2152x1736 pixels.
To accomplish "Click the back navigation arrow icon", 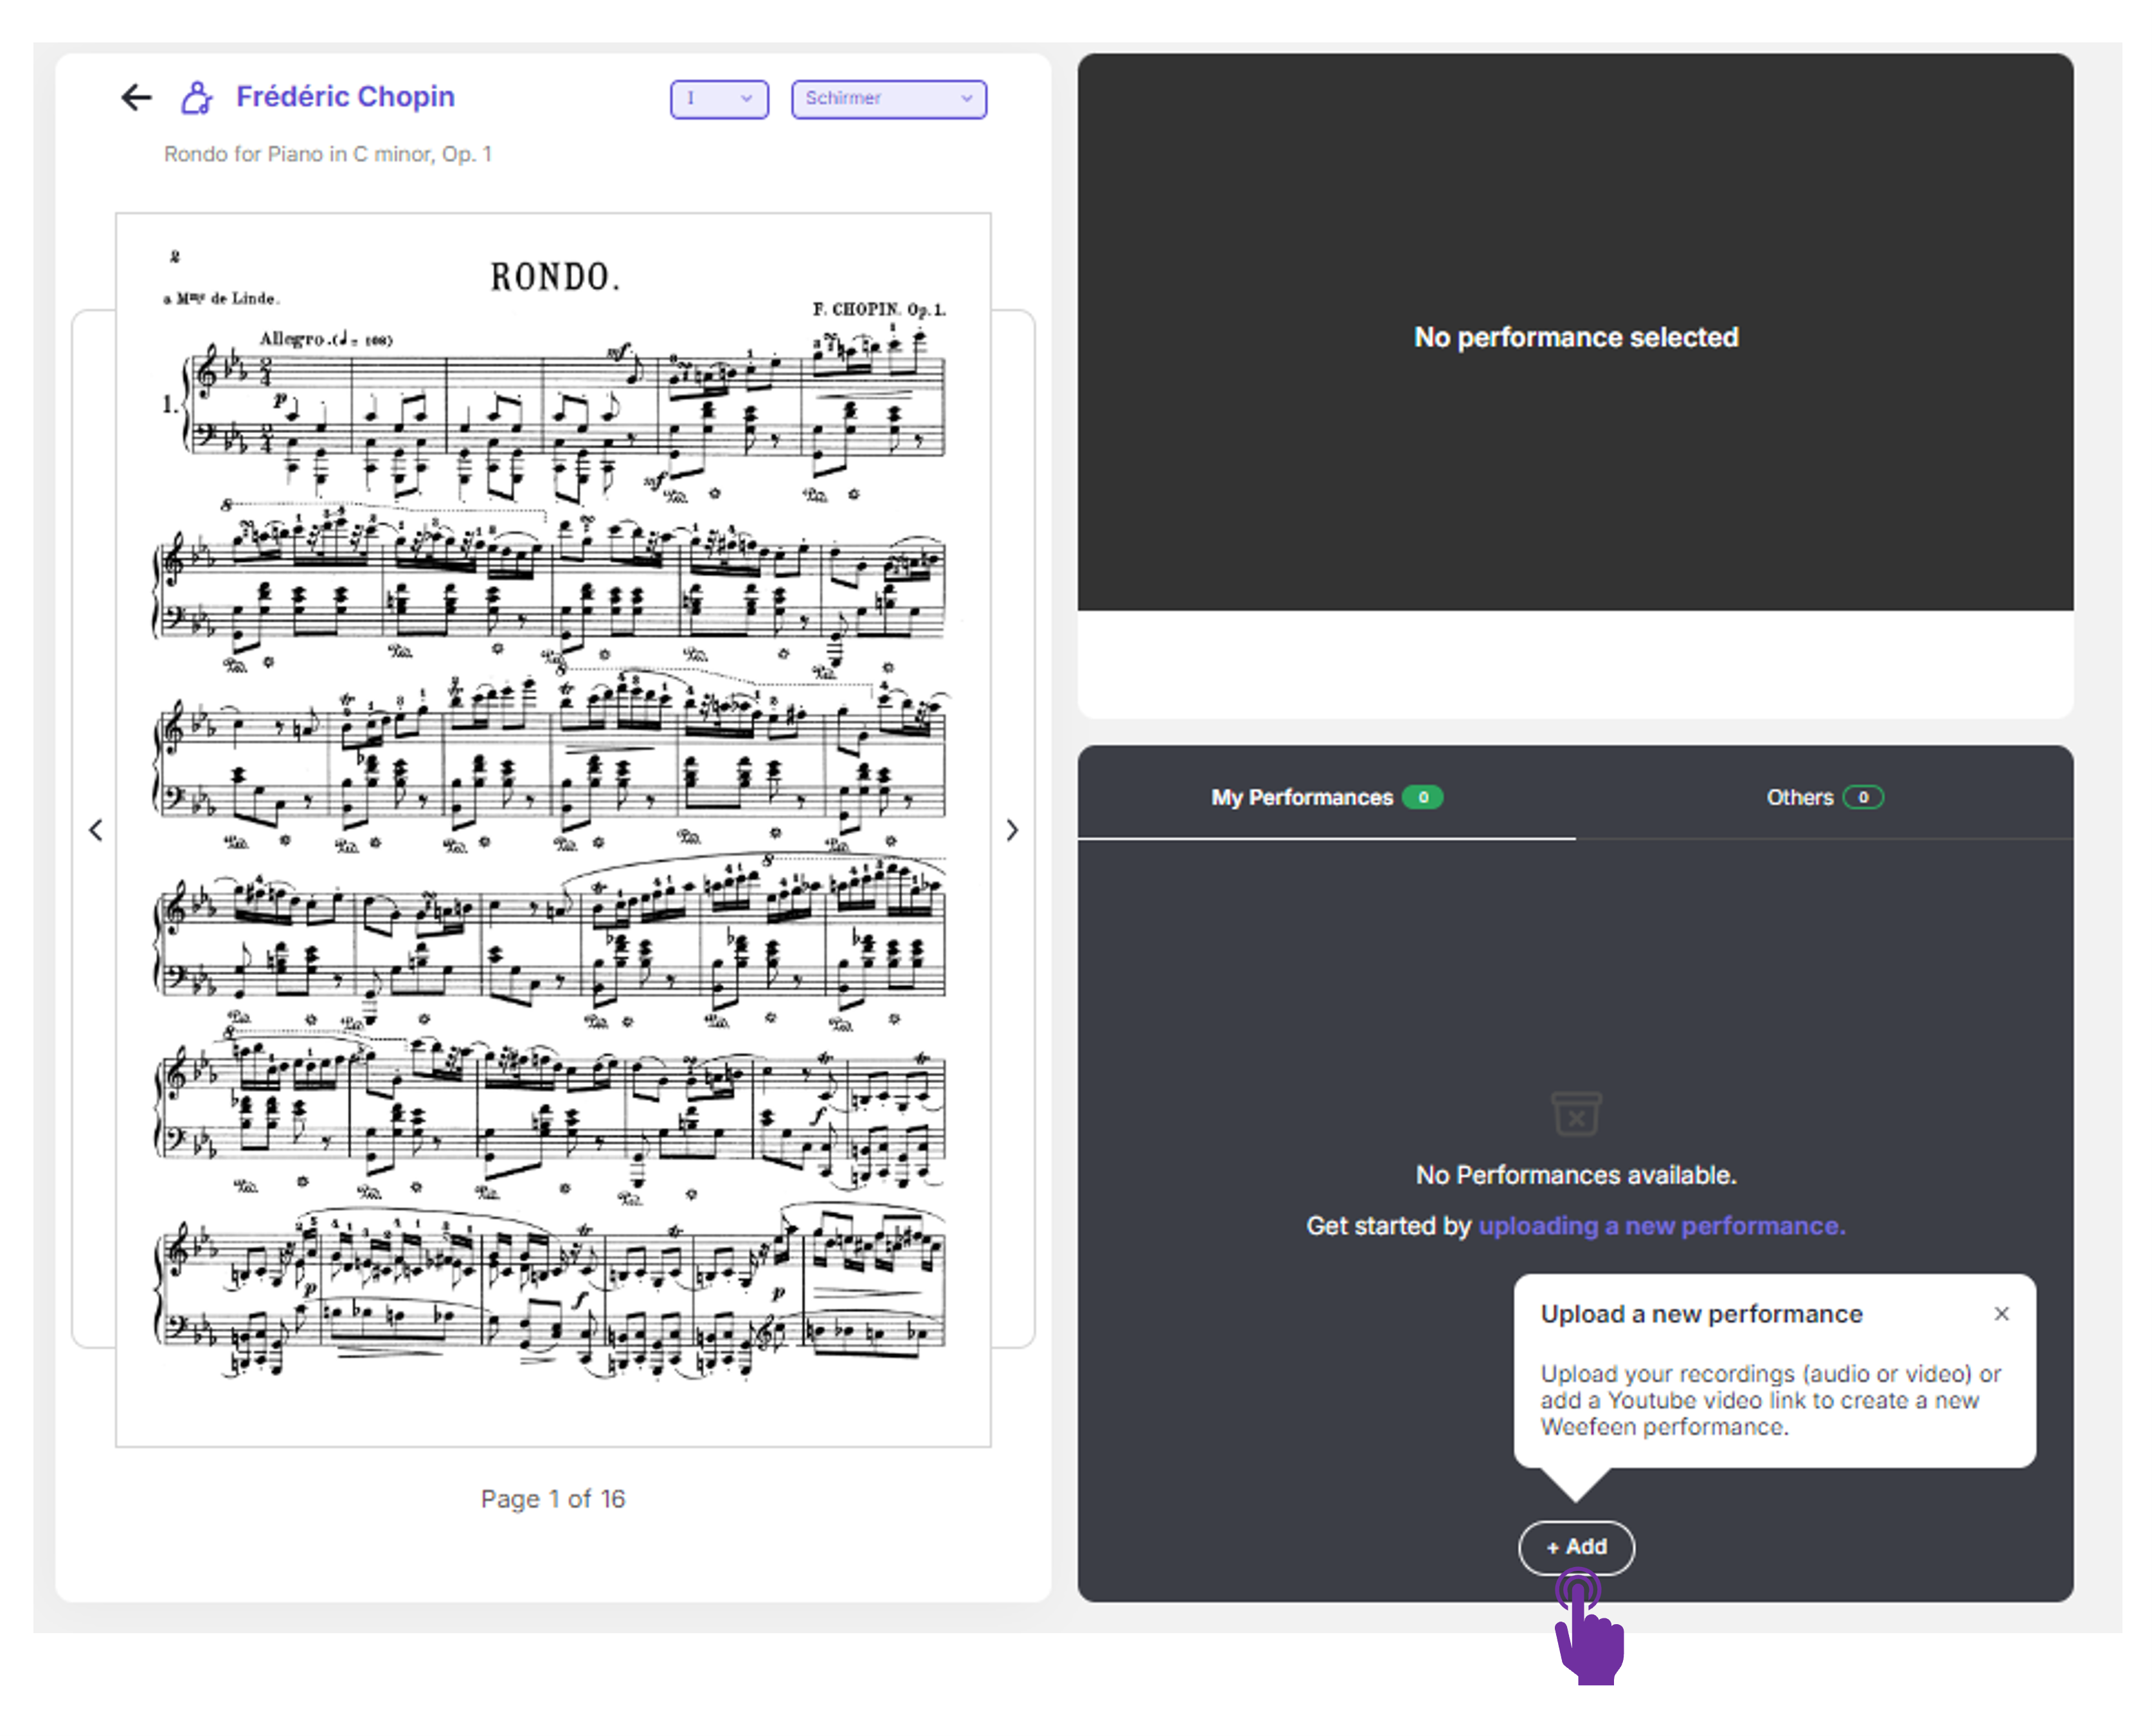I will 138,98.
